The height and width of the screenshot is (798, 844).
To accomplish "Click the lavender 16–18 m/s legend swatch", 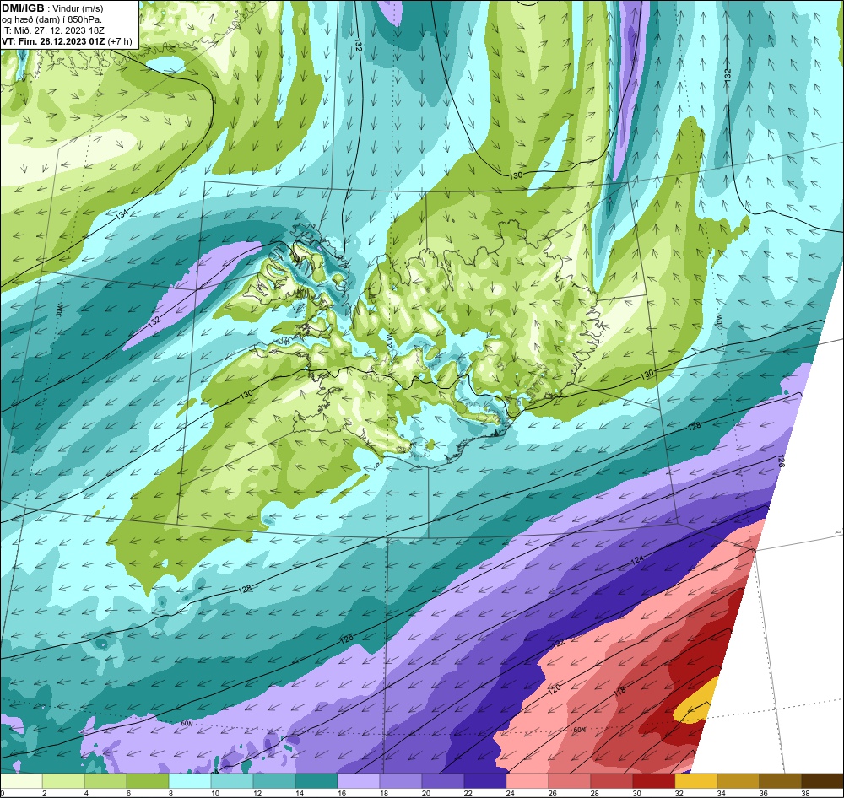I will pos(359,780).
